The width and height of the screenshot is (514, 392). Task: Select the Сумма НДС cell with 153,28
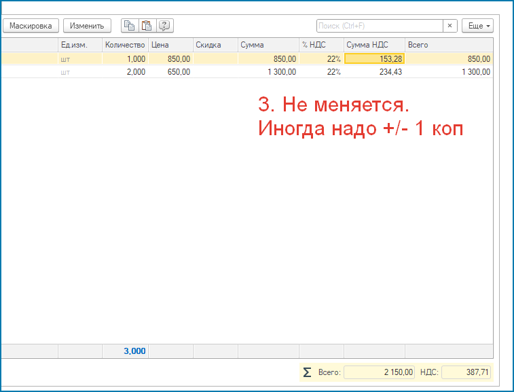coord(374,59)
